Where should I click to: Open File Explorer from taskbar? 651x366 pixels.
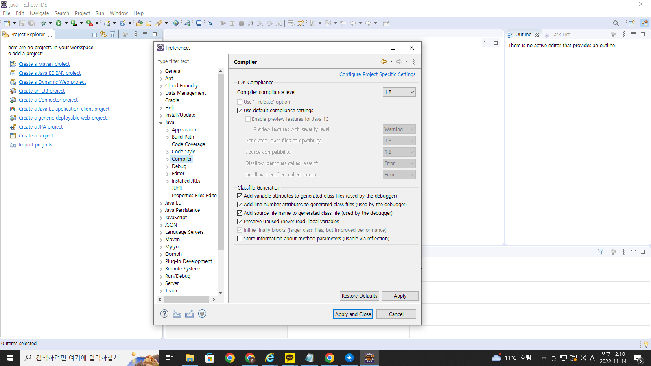[x=190, y=358]
